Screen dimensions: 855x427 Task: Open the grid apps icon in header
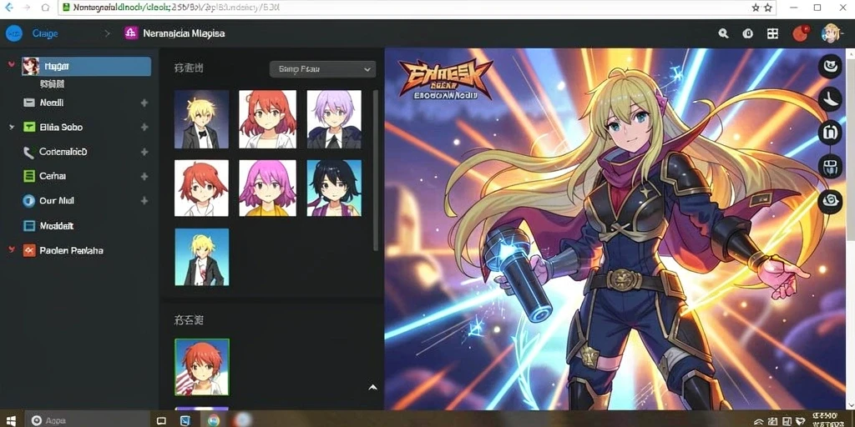click(772, 33)
